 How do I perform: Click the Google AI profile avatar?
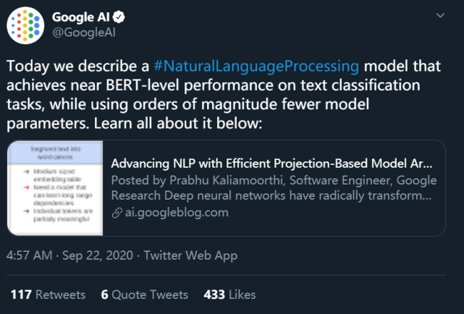27,25
